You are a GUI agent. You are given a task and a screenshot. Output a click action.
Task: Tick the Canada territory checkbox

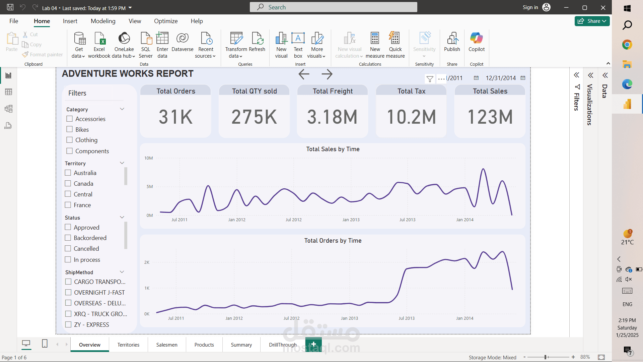(x=68, y=183)
